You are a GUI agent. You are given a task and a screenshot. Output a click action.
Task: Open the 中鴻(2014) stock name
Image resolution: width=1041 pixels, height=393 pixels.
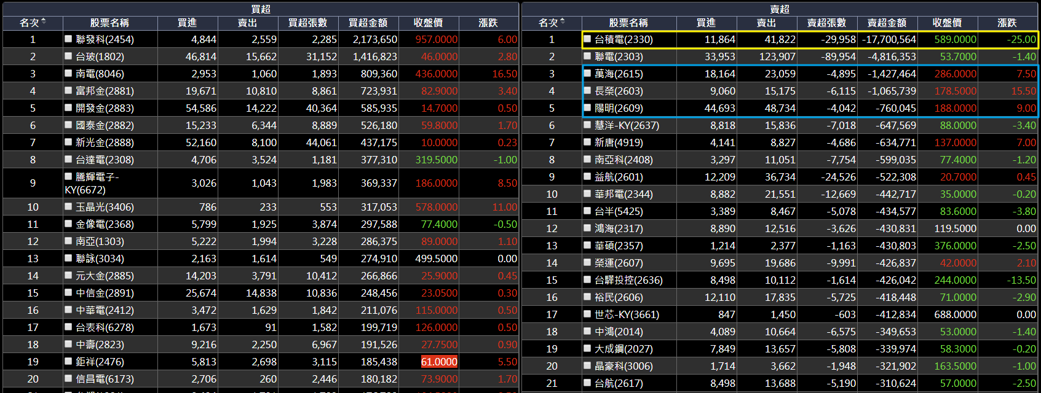[x=619, y=332]
